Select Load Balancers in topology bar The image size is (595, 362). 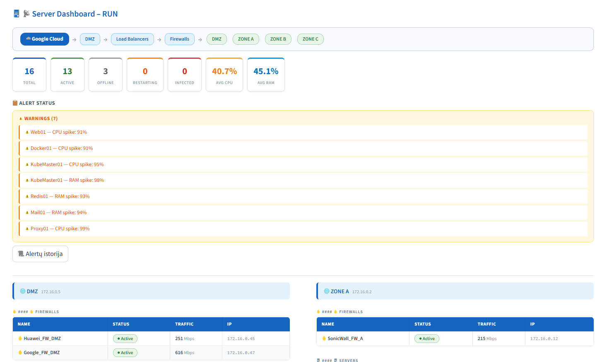click(x=132, y=39)
